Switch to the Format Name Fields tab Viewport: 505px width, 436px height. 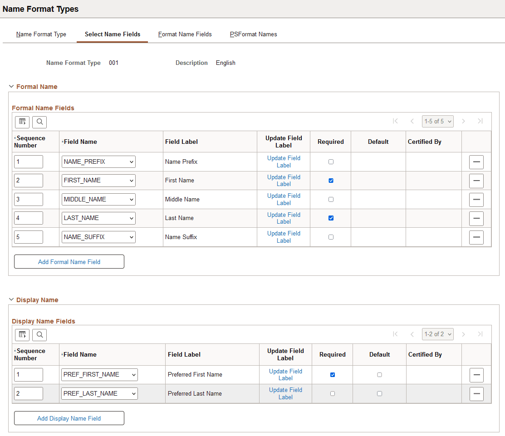(185, 34)
